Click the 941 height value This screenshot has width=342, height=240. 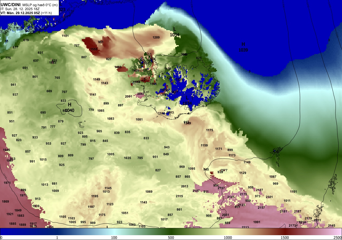13,85
